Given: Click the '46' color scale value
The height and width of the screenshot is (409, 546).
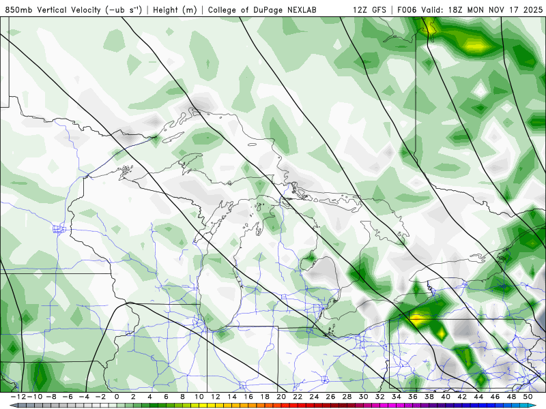Looking at the screenshot, I should click(x=495, y=397).
